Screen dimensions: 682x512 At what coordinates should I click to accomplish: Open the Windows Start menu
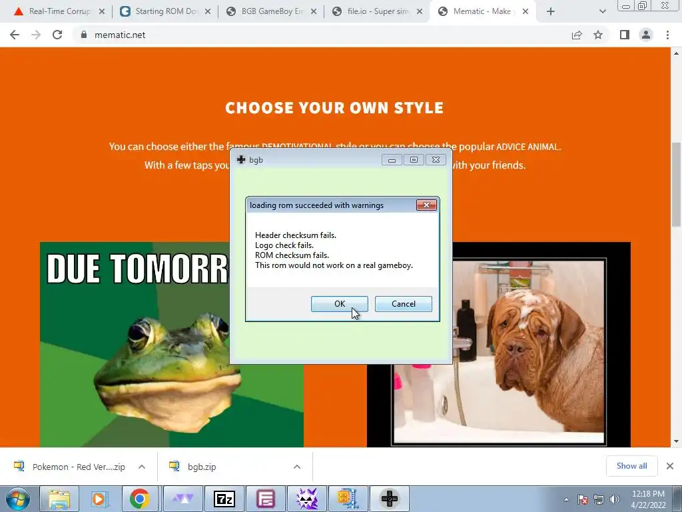(x=17, y=499)
